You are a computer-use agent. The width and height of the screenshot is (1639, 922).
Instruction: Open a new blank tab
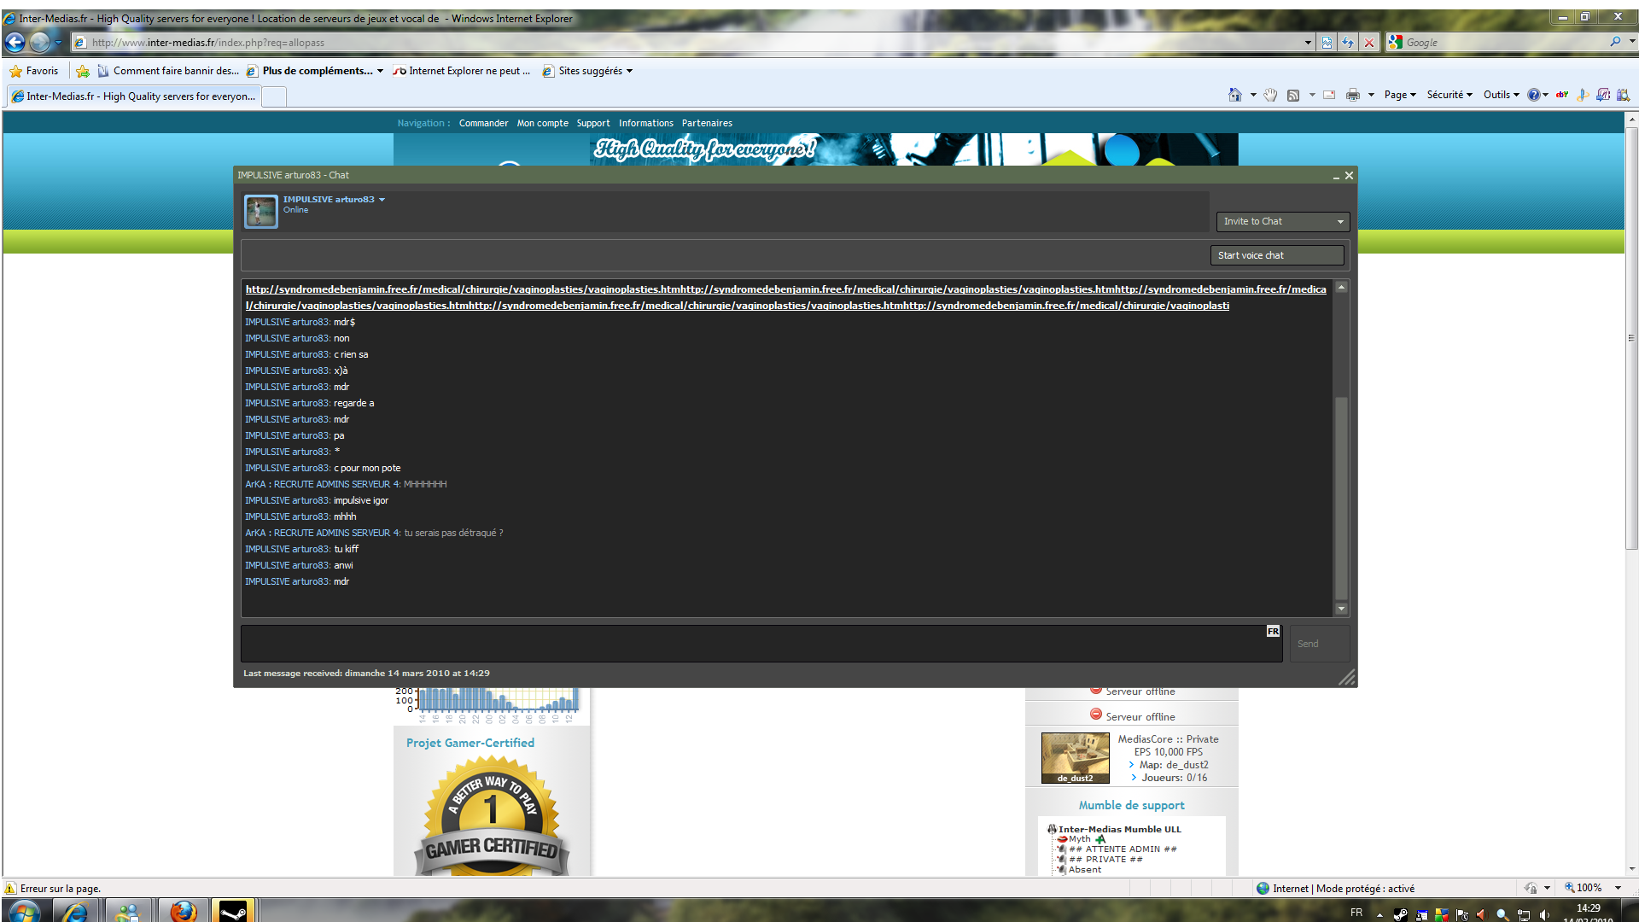[273, 96]
